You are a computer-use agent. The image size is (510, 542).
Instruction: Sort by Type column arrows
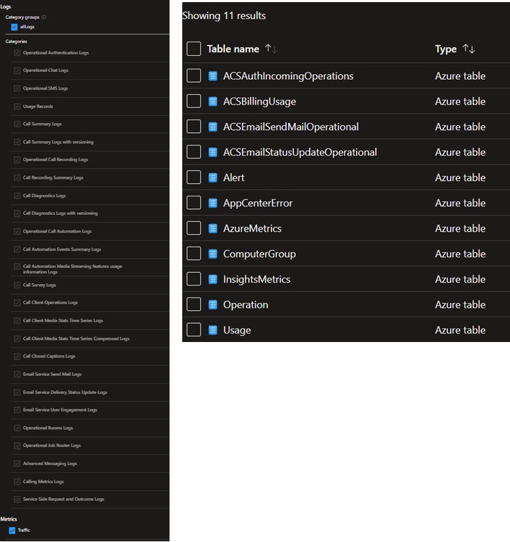[x=469, y=49]
